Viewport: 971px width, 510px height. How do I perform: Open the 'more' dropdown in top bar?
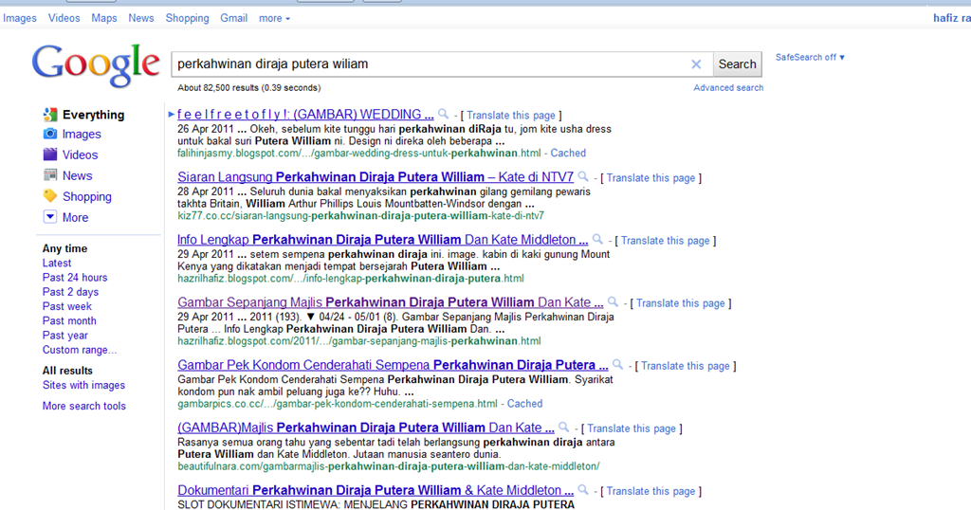pos(274,19)
